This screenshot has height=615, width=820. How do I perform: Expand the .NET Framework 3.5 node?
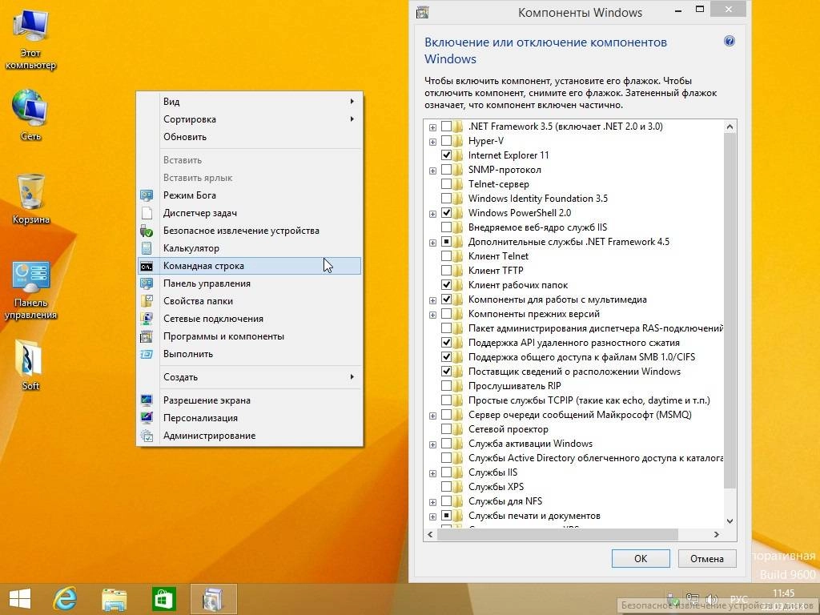pyautogui.click(x=432, y=127)
